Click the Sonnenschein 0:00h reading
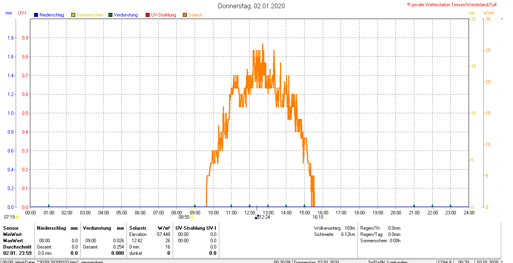513x263 pixels. point(380,240)
